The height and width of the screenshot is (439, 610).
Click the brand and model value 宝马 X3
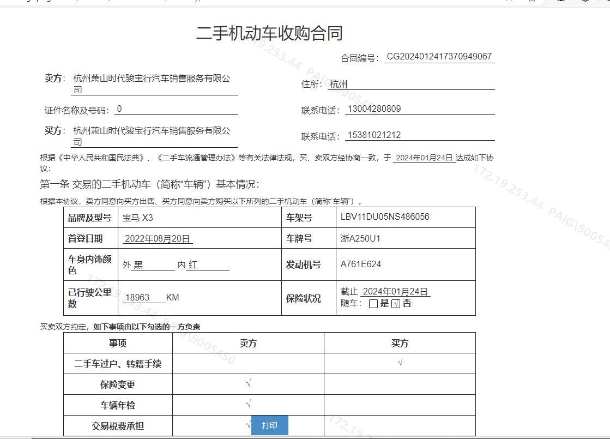(138, 218)
